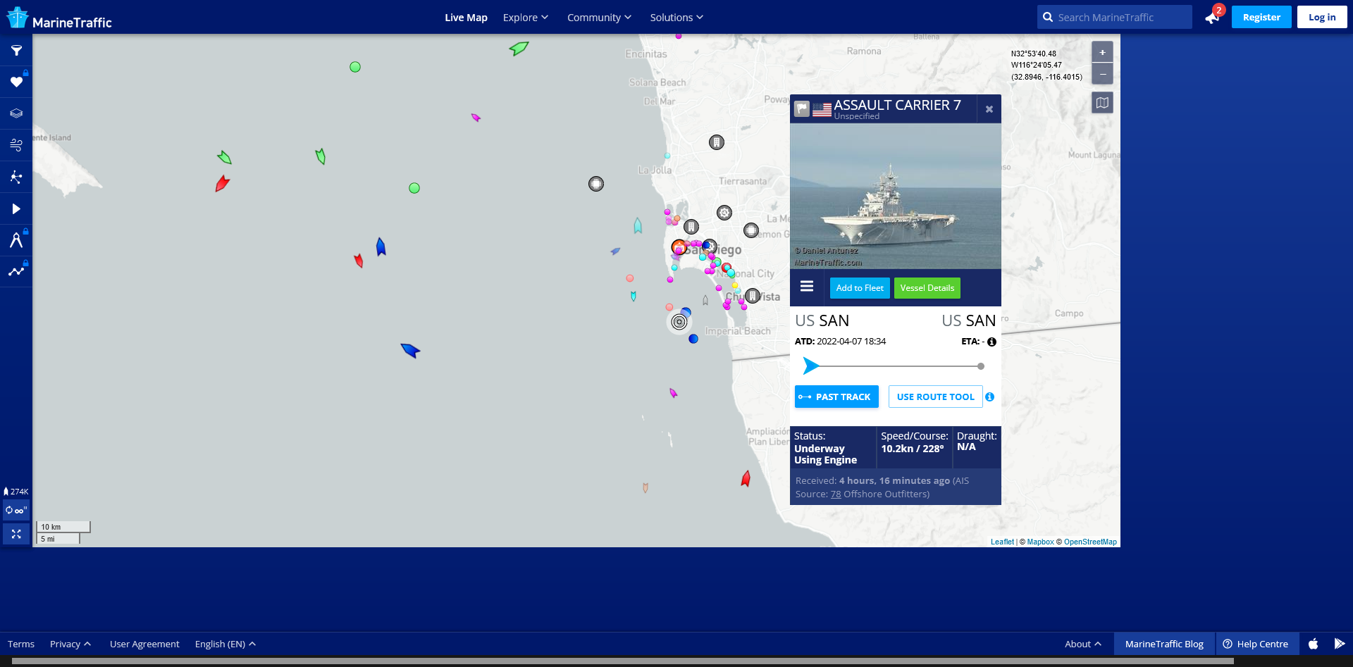
Task: Click the notifications megaphone icon
Action: click(1212, 18)
